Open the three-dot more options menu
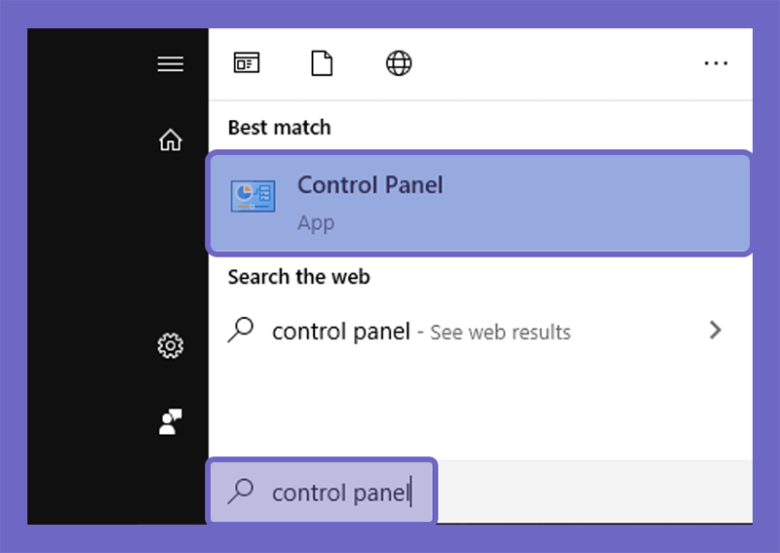 (716, 63)
